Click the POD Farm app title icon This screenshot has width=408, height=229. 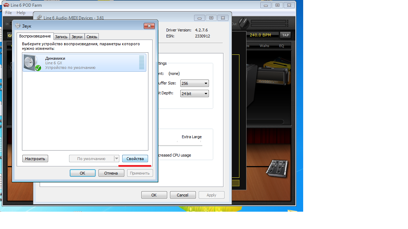[x=6, y=5]
